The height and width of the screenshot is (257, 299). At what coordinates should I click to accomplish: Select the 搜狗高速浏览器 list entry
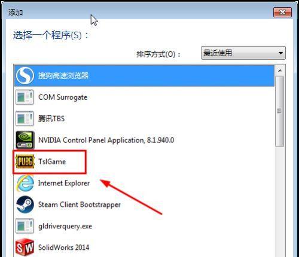click(145, 76)
